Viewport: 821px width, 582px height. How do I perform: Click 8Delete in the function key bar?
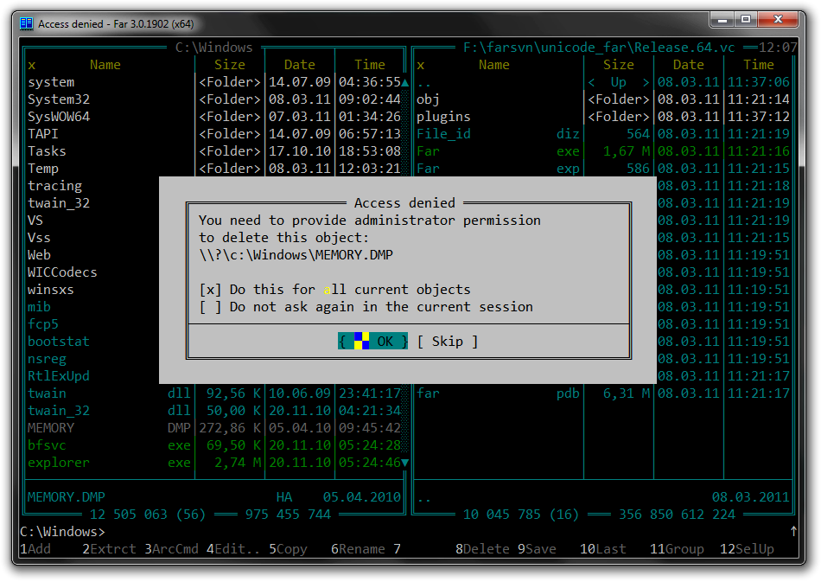click(x=484, y=549)
